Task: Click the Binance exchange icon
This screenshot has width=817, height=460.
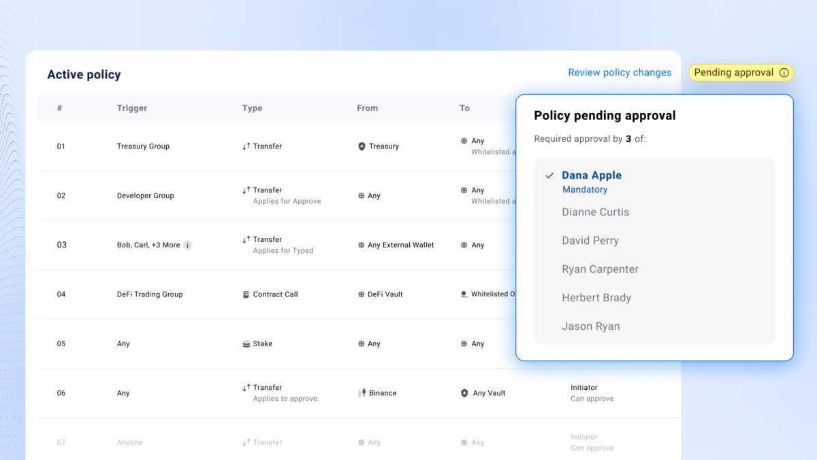Action: coord(362,393)
